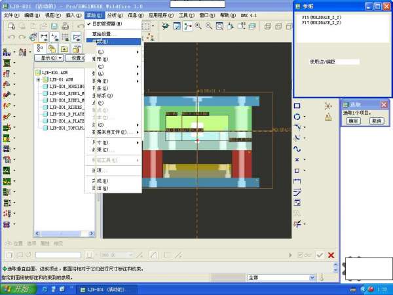Screen dimensions: 393x295
Task: Click the Save icon in top toolbar
Action: 54,26
